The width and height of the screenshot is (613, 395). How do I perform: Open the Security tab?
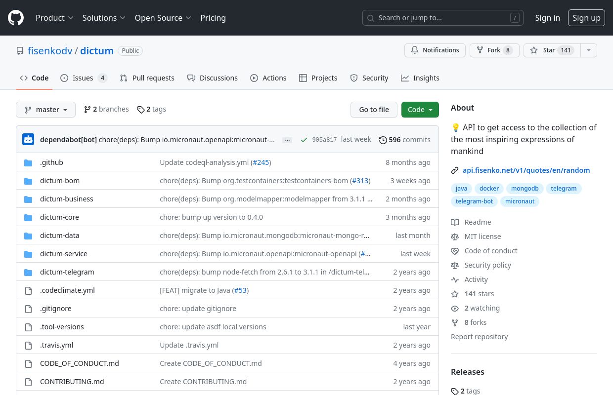[x=369, y=78]
